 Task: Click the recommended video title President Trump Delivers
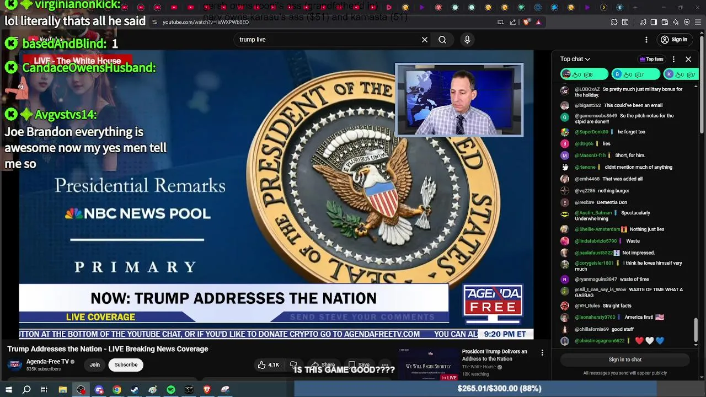(495, 355)
